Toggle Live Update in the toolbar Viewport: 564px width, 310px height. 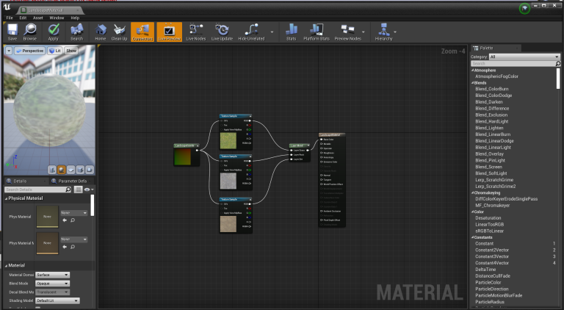[222, 31]
